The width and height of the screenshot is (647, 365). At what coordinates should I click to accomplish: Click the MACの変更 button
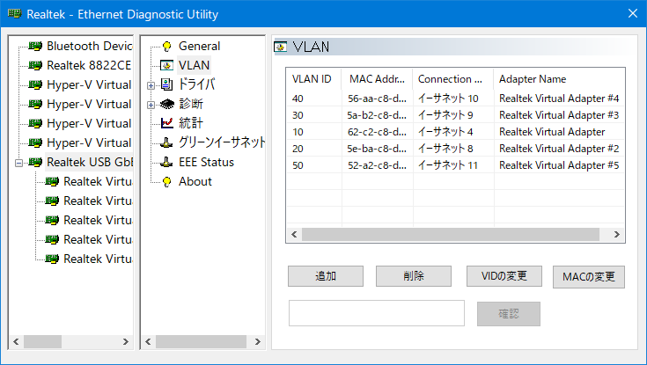point(589,277)
